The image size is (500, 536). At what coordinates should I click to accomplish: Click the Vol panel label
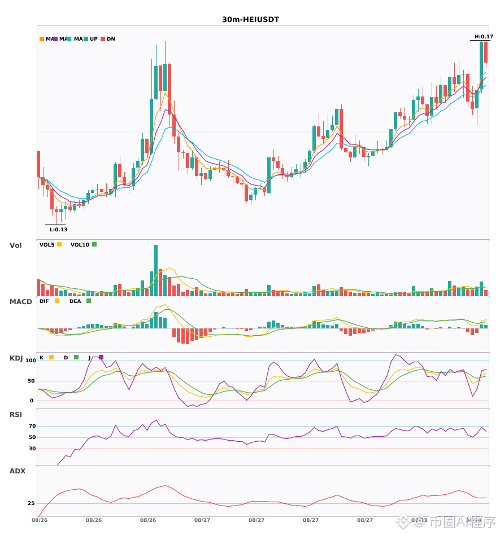click(15, 245)
